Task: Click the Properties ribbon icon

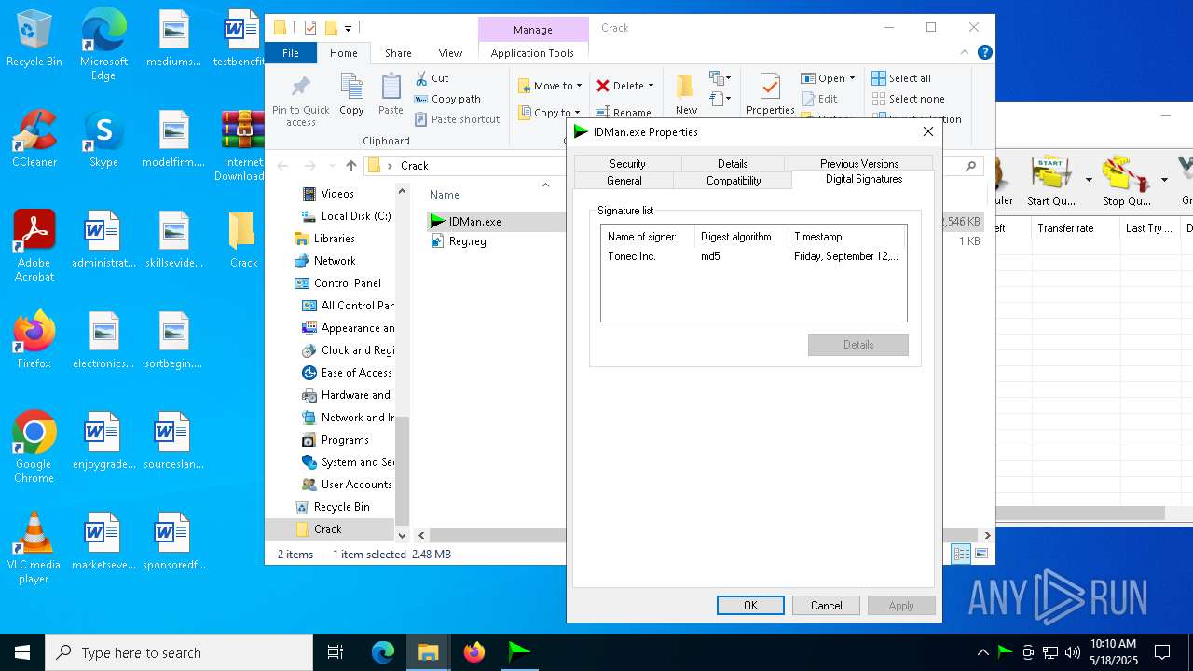Action: click(770, 94)
